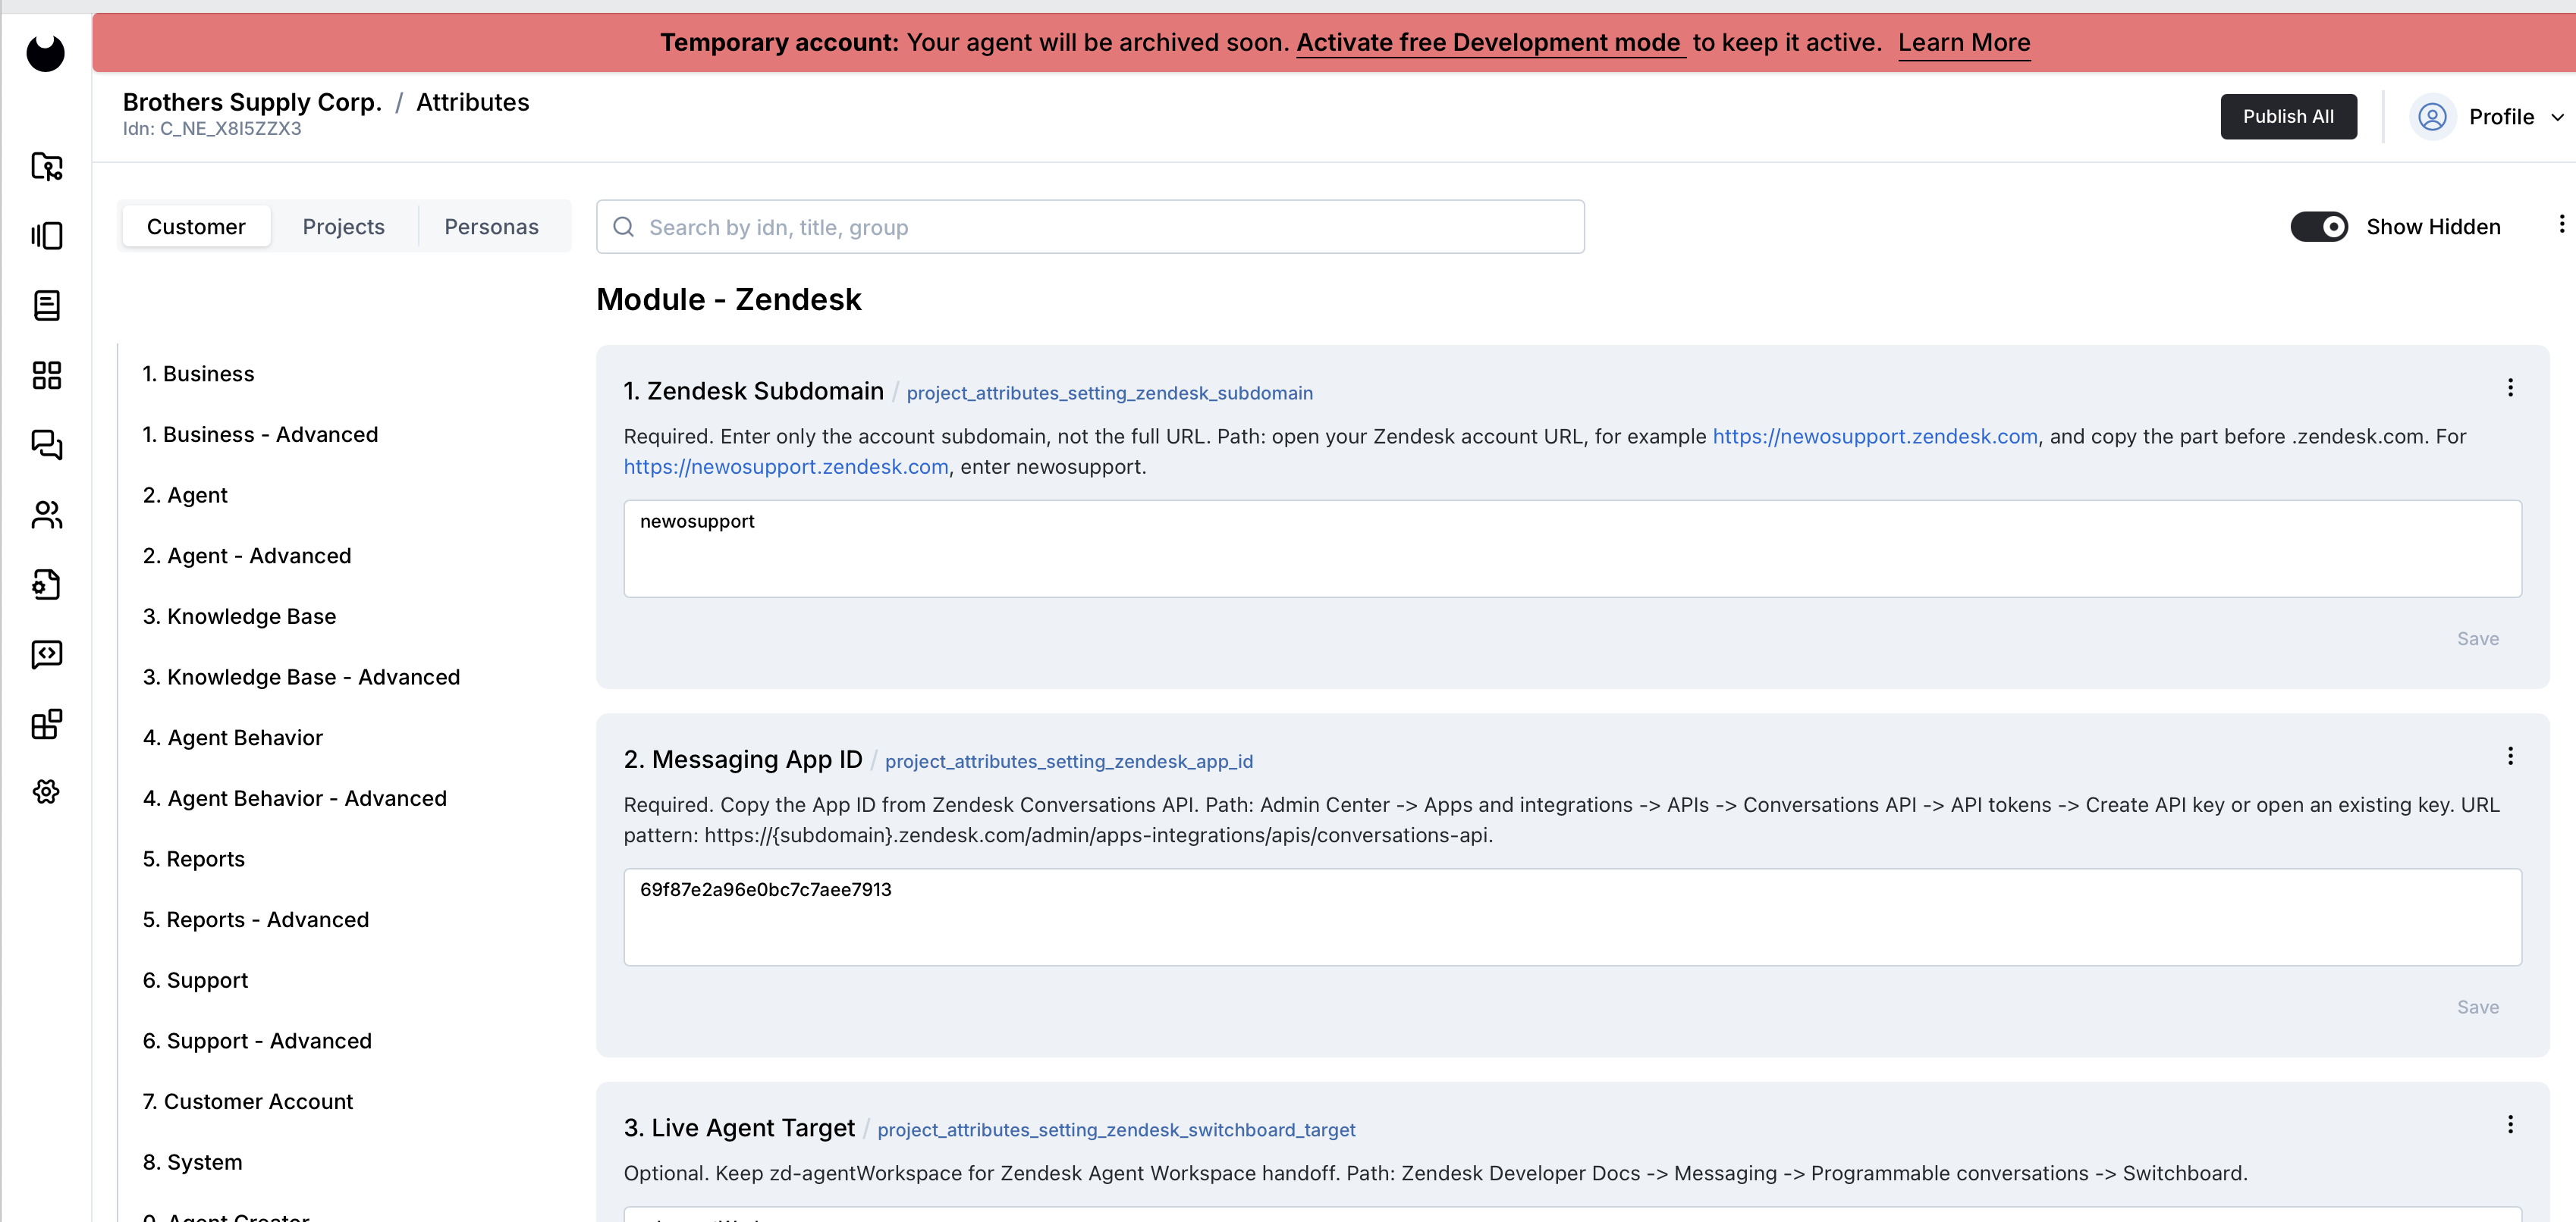Open the first newosupport.zendesk.com example link
The image size is (2576, 1222).
(1874, 437)
